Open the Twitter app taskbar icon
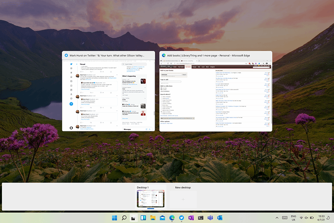This screenshot has width=334, height=223. pyautogui.click(x=182, y=217)
